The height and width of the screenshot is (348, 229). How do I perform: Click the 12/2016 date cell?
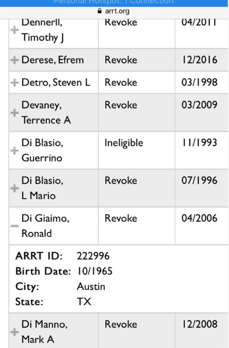point(201,60)
